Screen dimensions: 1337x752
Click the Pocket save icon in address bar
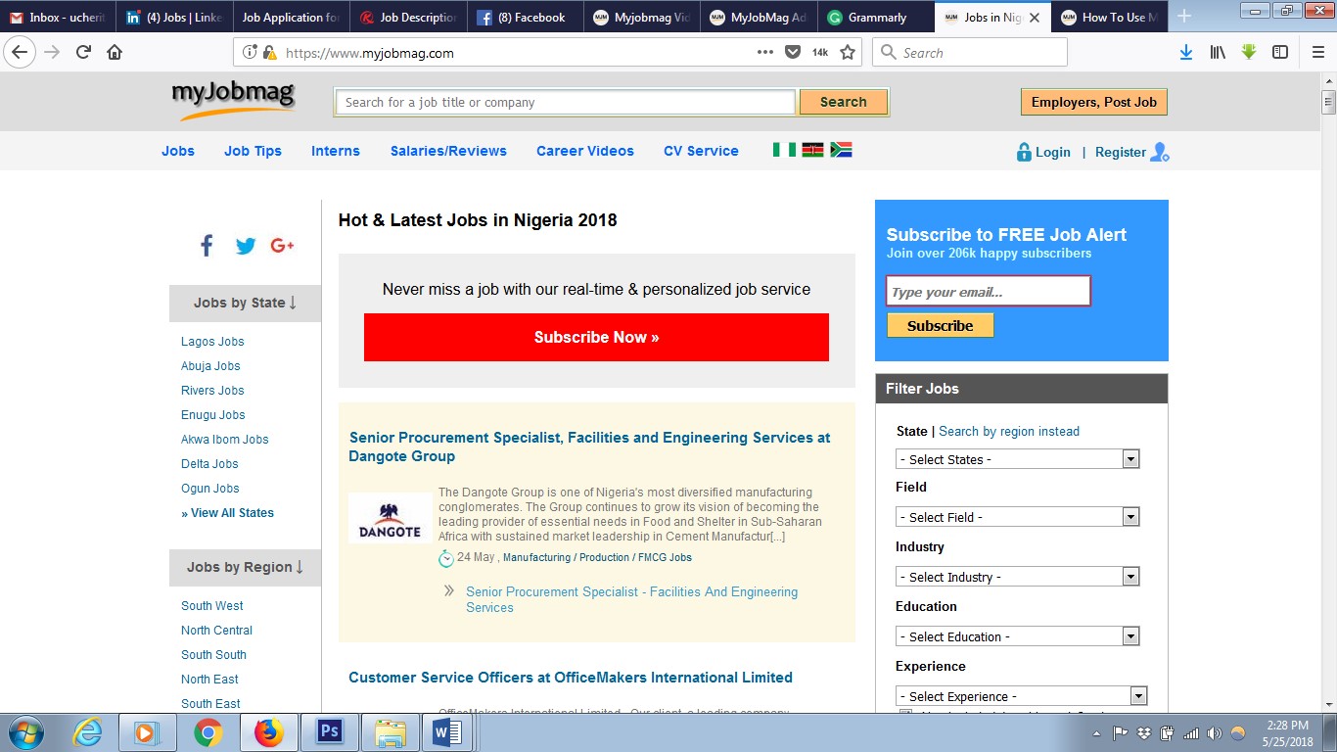[x=793, y=52]
